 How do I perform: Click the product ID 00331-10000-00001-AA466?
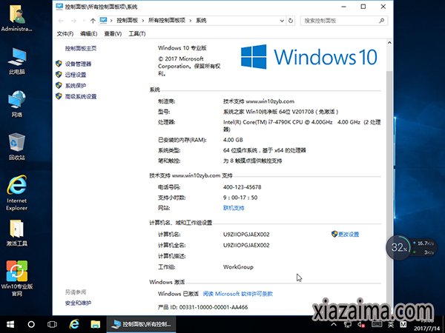214,307
